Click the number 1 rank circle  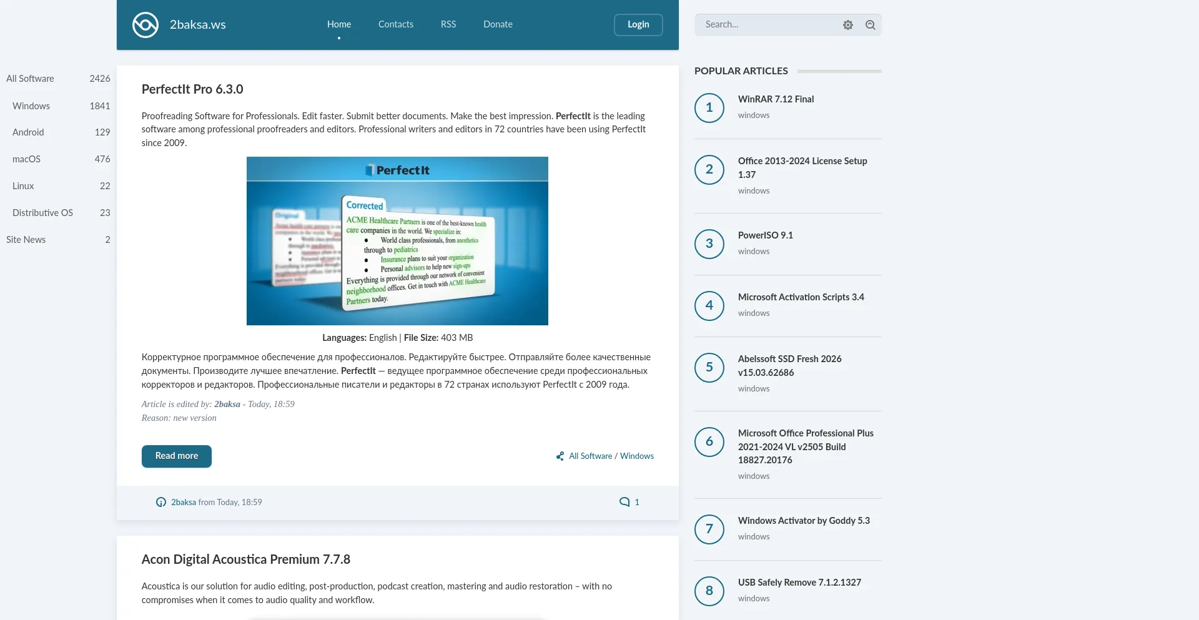tap(709, 108)
